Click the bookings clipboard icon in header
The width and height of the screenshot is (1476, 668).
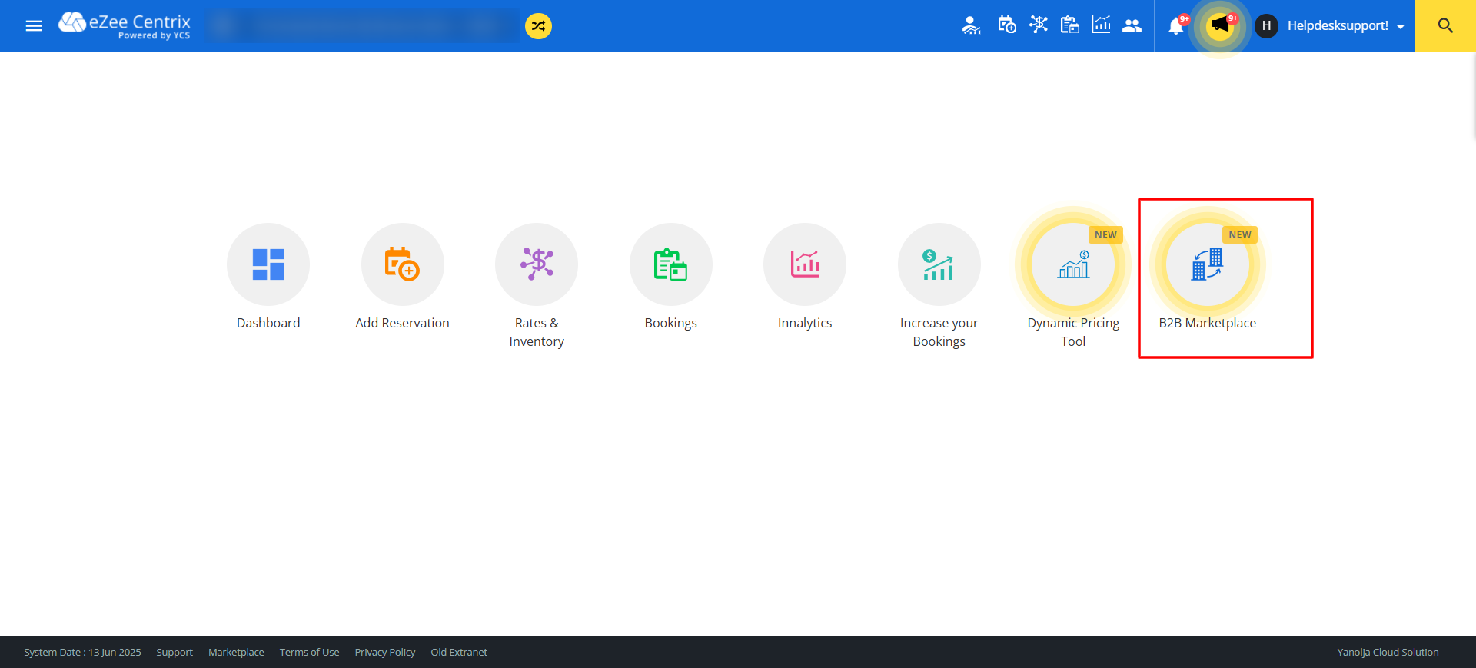1069,25
